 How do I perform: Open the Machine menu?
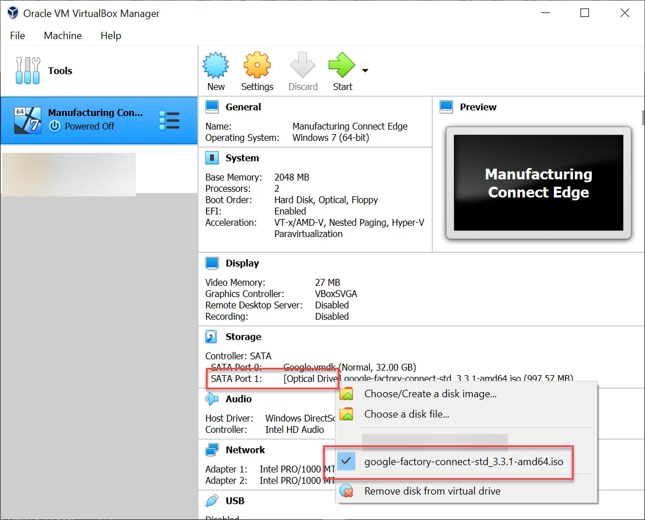point(63,36)
